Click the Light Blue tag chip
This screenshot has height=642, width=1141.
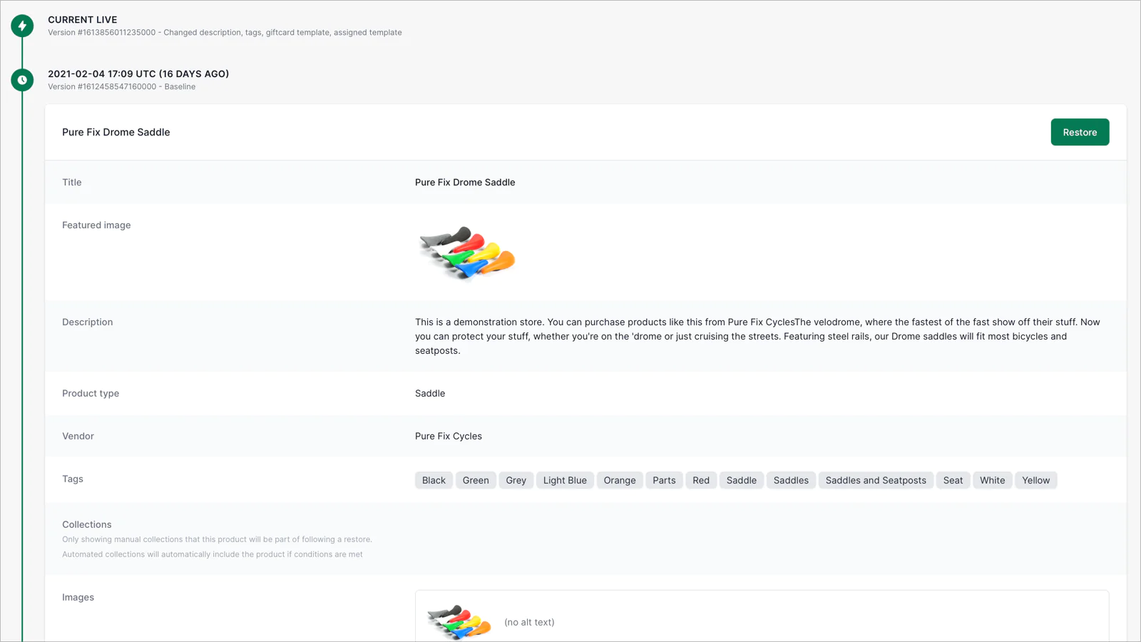click(565, 480)
